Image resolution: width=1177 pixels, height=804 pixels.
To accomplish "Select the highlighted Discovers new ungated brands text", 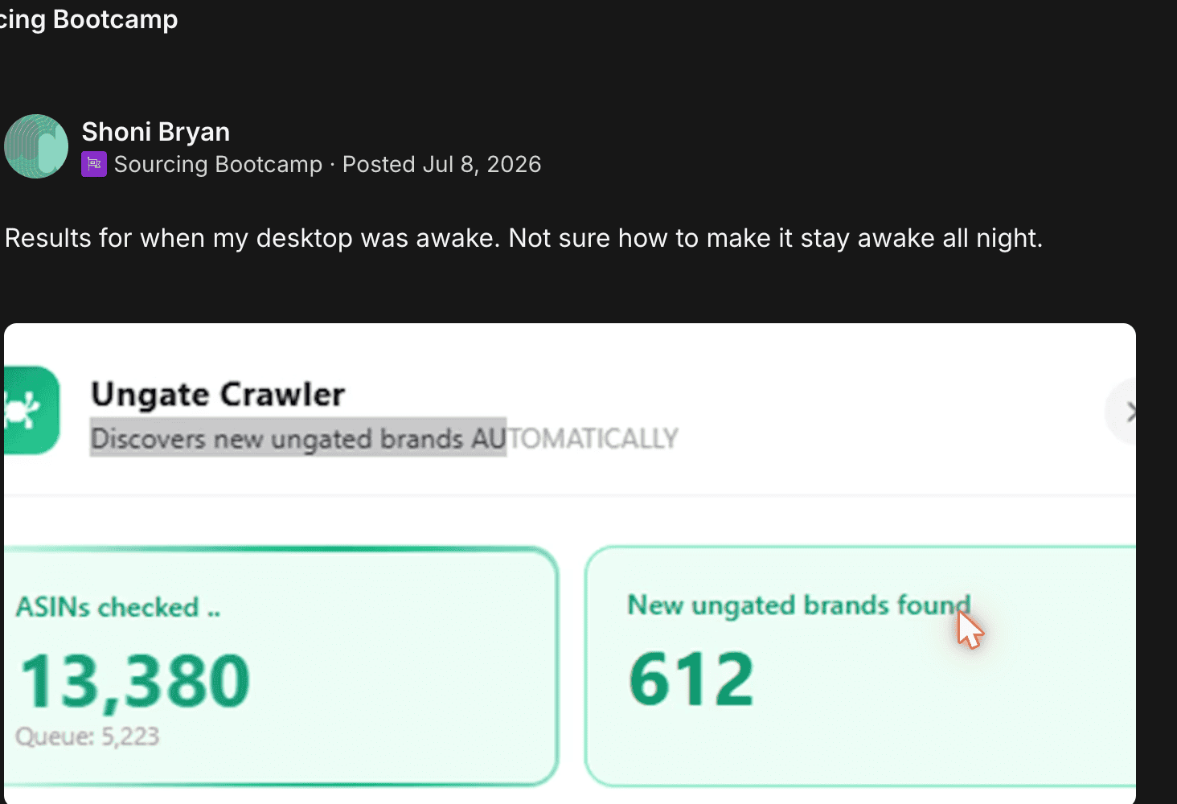I will [x=298, y=438].
